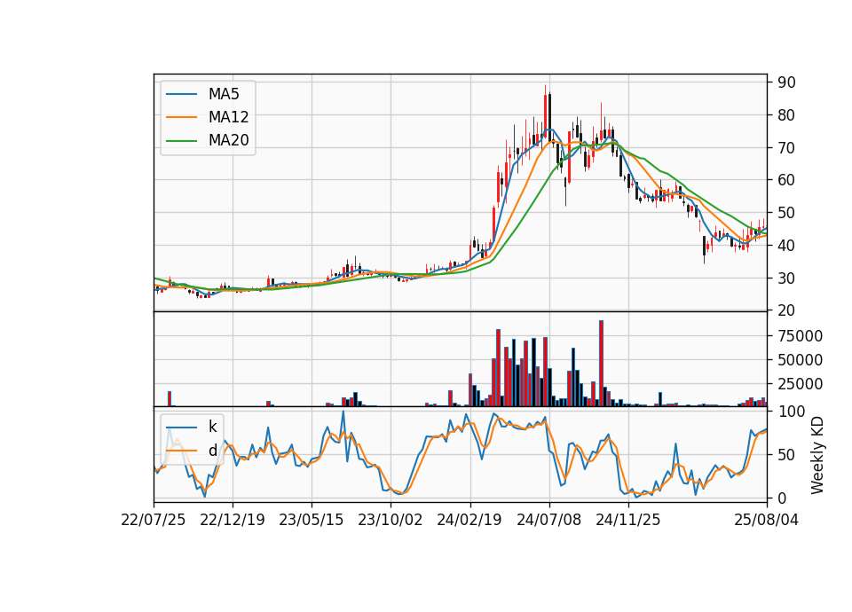Click the MA20 legend label
The height and width of the screenshot is (612, 852).
(228, 140)
